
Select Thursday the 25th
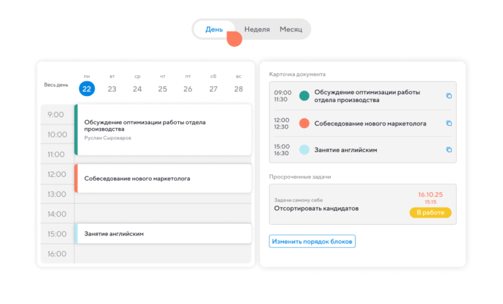point(162,89)
